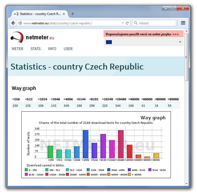197x195 pixels.
Task: Click the >80000 table column header
Action: coord(173,99)
